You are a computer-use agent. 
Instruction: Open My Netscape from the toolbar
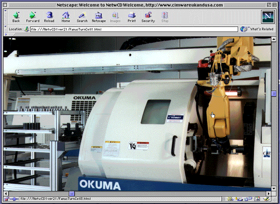[x=99, y=17]
